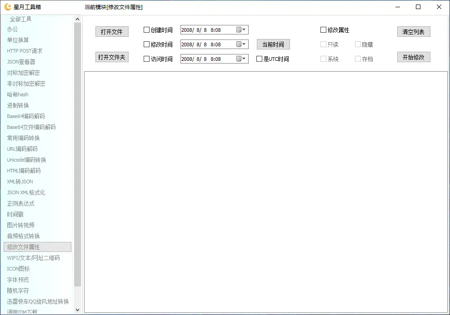Toggle the 隐藏 attribute checkbox

pos(358,44)
